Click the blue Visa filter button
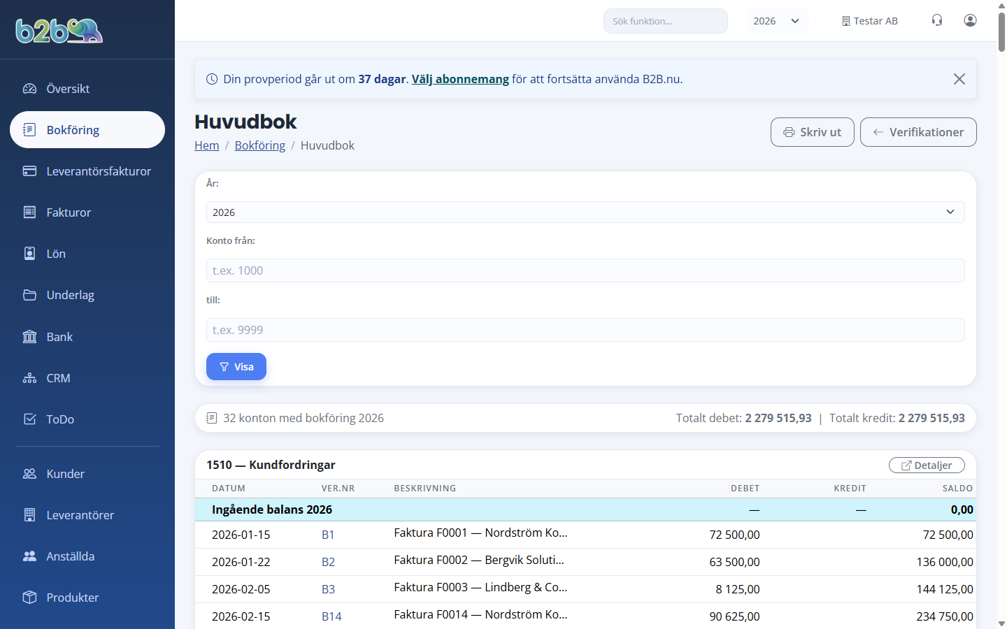Screen dimensions: 1007x629 [236, 367]
